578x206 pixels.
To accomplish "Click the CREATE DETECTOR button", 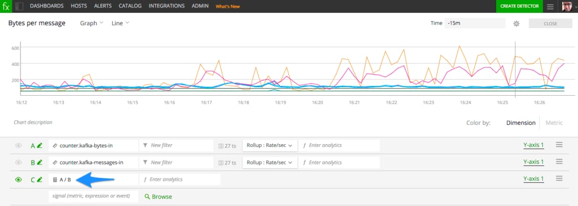I will click(519, 6).
